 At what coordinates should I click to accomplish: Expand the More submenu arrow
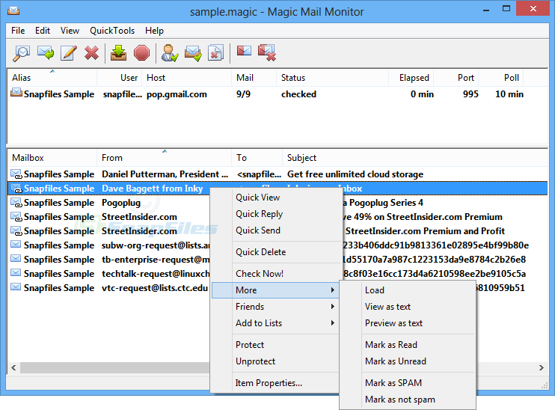(332, 290)
